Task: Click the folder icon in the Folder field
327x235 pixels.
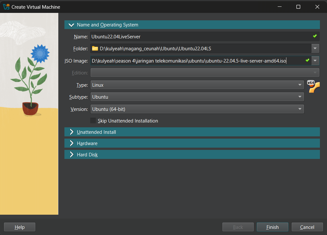Action: [94, 48]
